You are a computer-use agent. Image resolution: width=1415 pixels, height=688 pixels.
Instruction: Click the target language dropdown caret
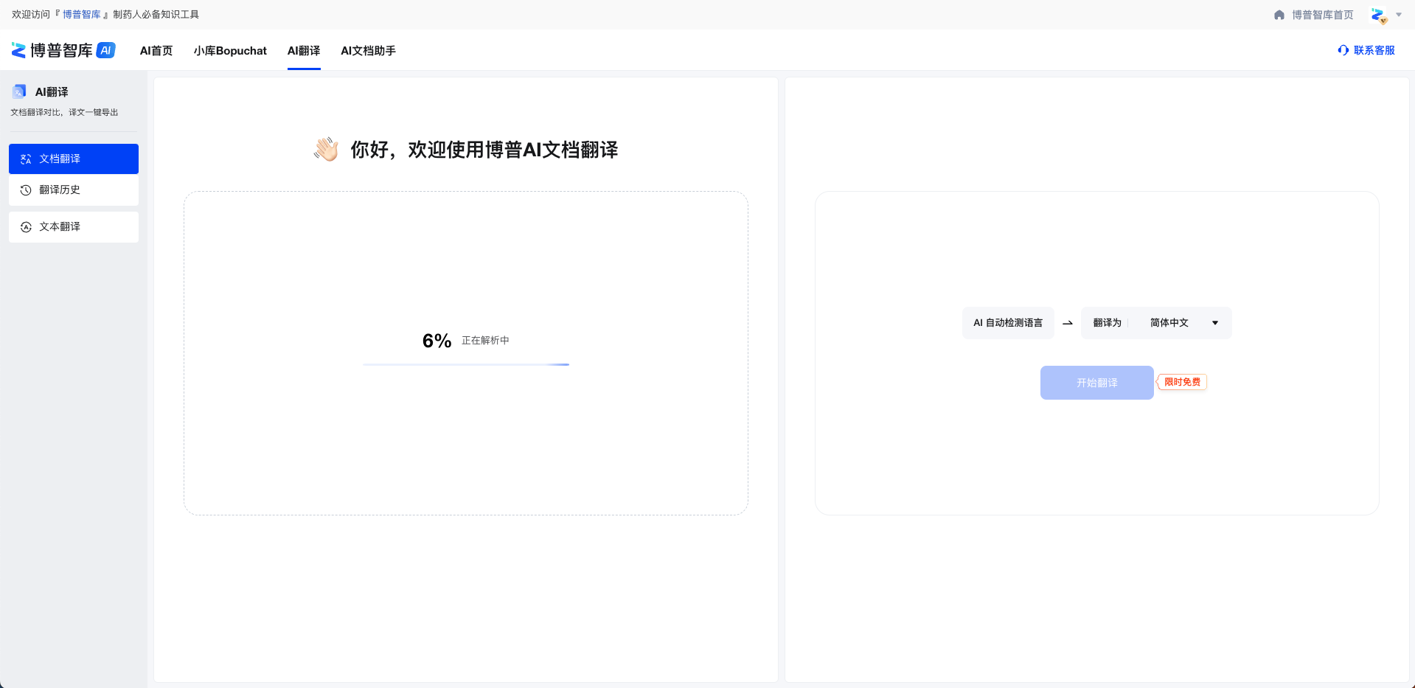[1215, 323]
